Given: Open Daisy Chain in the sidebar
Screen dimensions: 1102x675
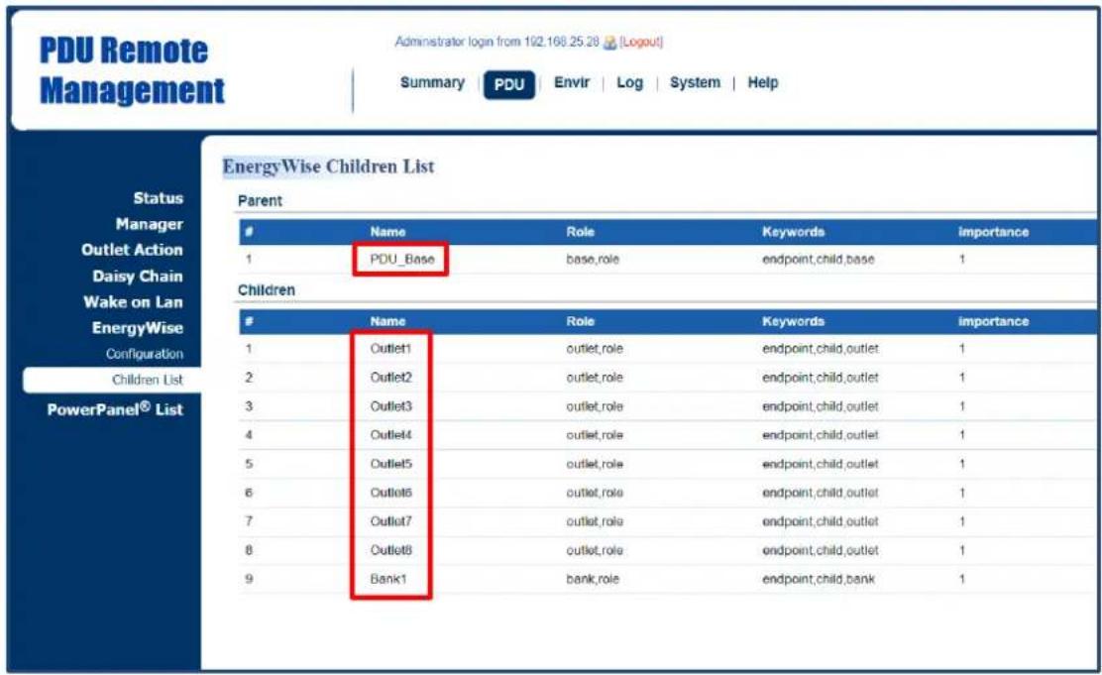Looking at the screenshot, I should click(137, 277).
